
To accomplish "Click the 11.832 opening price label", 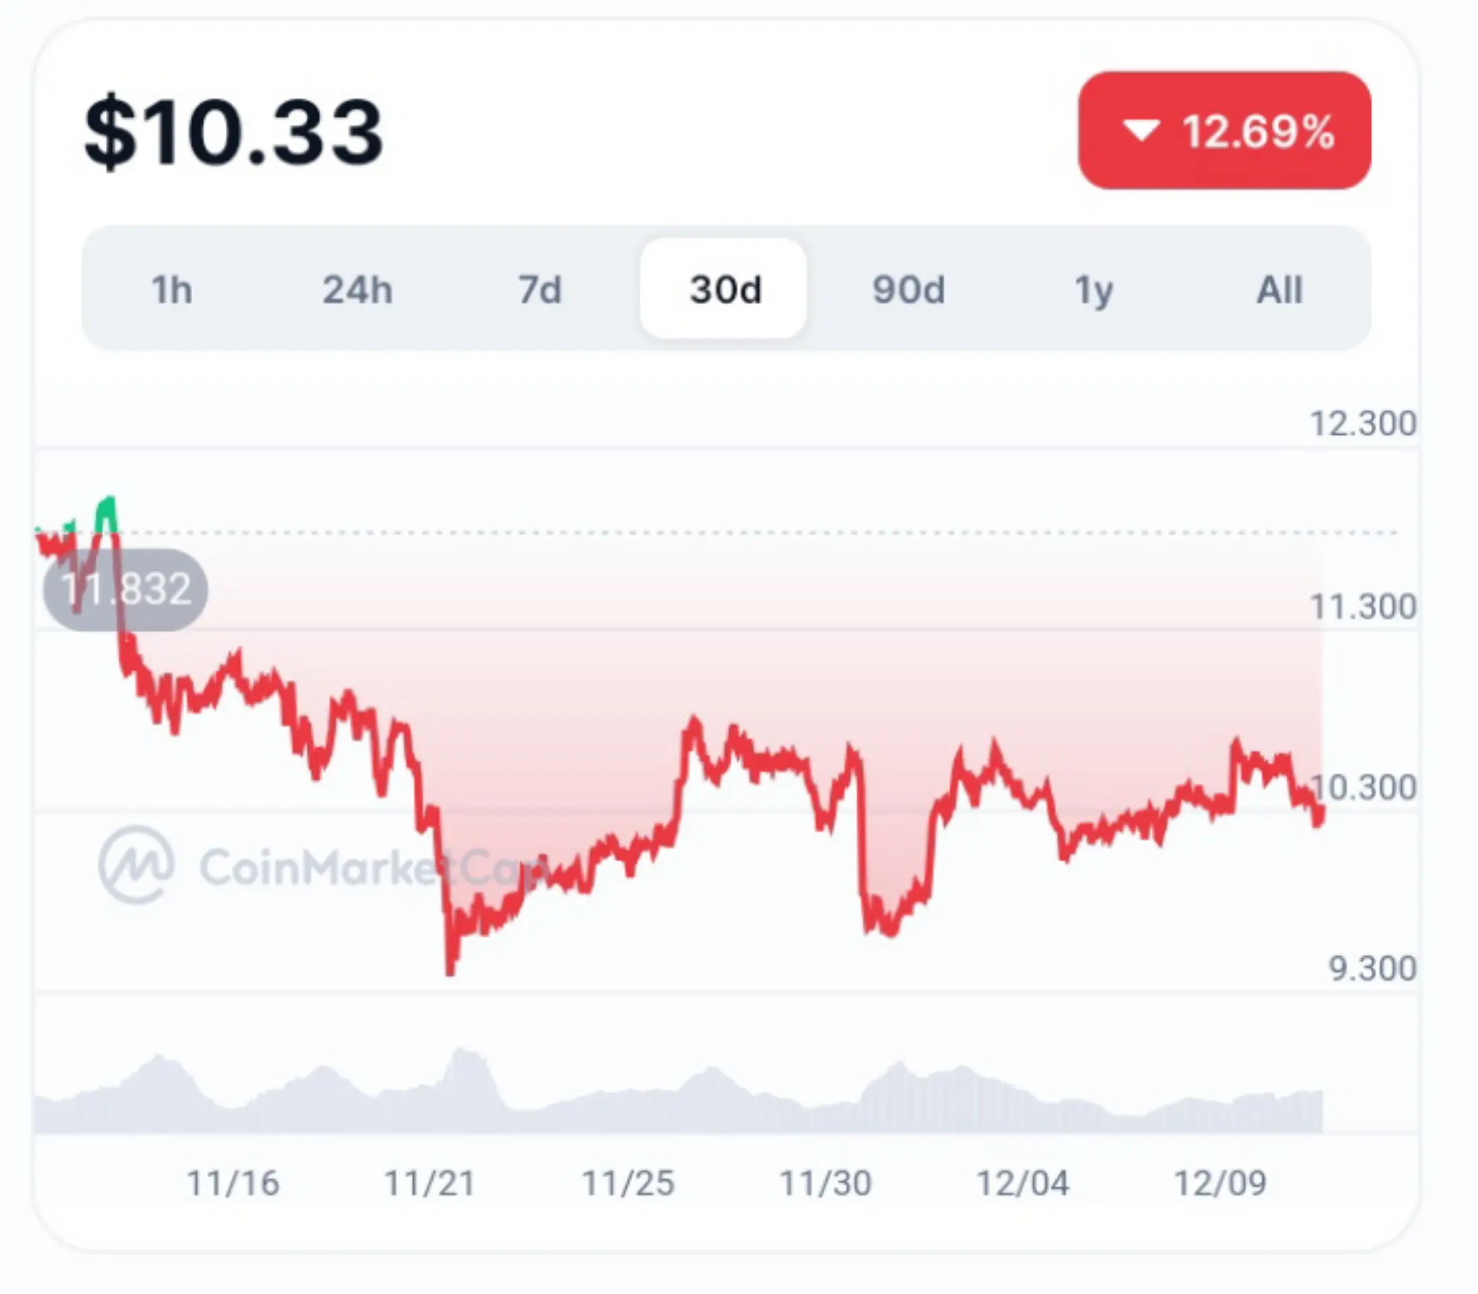I will [x=125, y=588].
